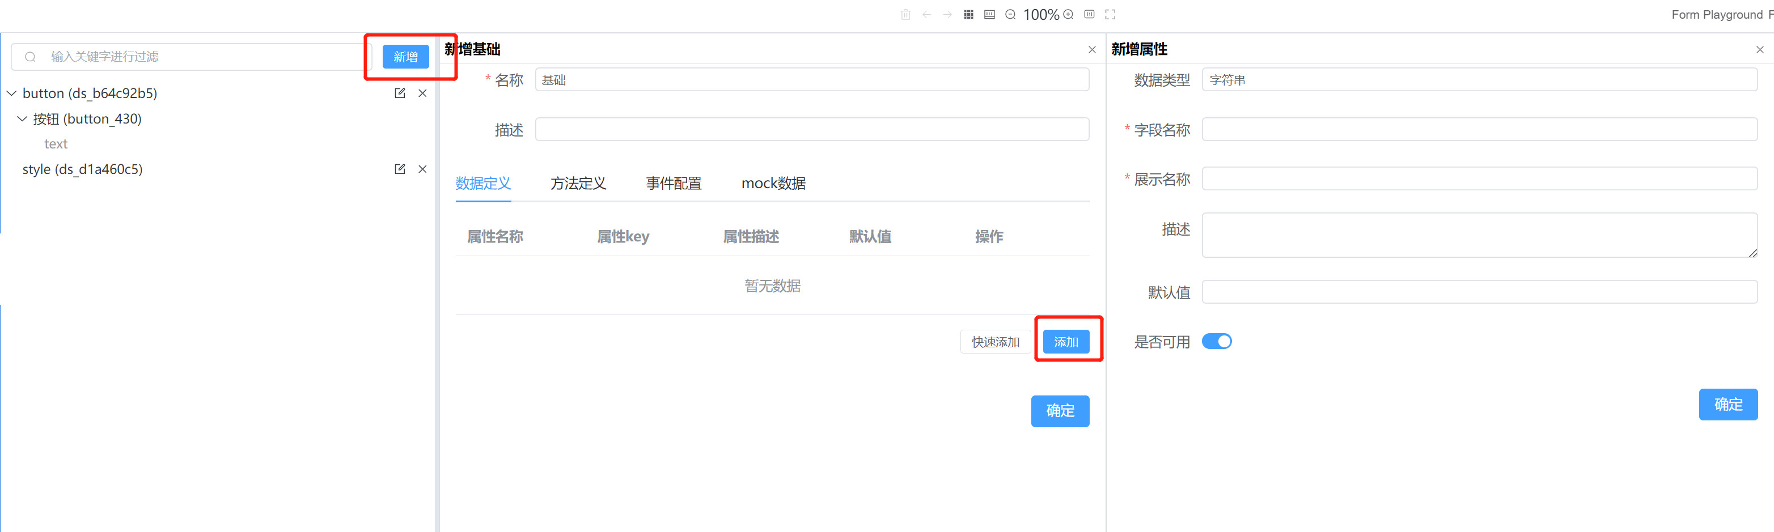The height and width of the screenshot is (532, 1774).
Task: Delete the style (ds_d1a460c5) data source
Action: point(423,169)
